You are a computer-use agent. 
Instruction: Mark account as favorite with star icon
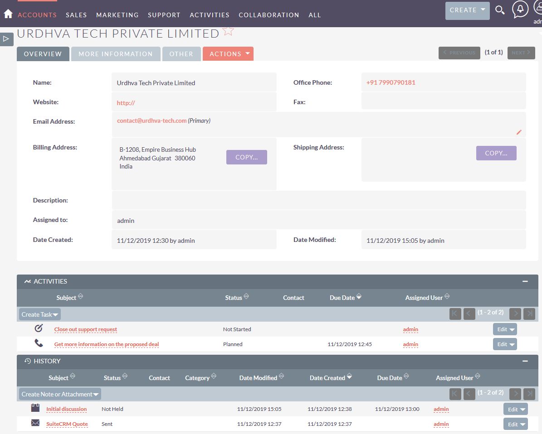(229, 31)
